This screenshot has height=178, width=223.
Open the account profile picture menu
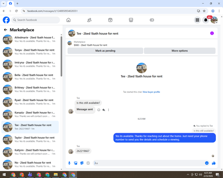214,20
